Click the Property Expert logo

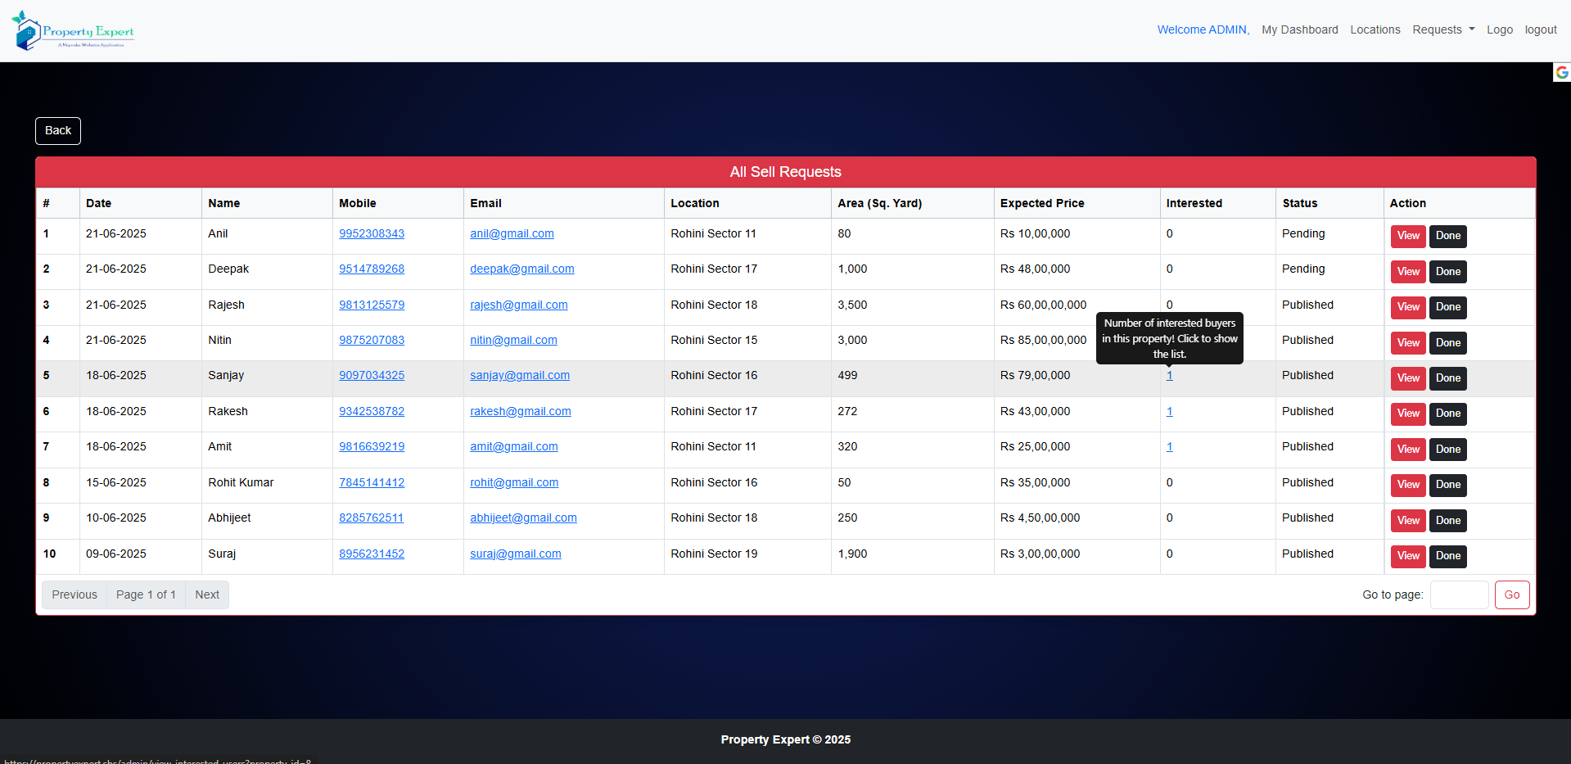tap(74, 31)
